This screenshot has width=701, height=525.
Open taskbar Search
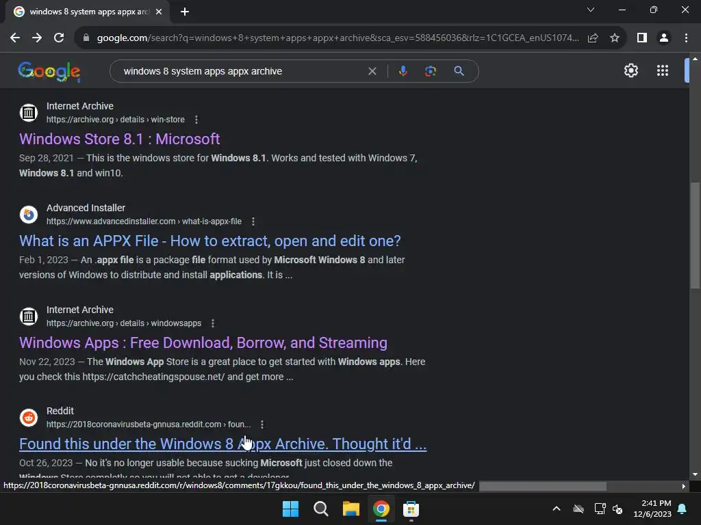tap(320, 509)
